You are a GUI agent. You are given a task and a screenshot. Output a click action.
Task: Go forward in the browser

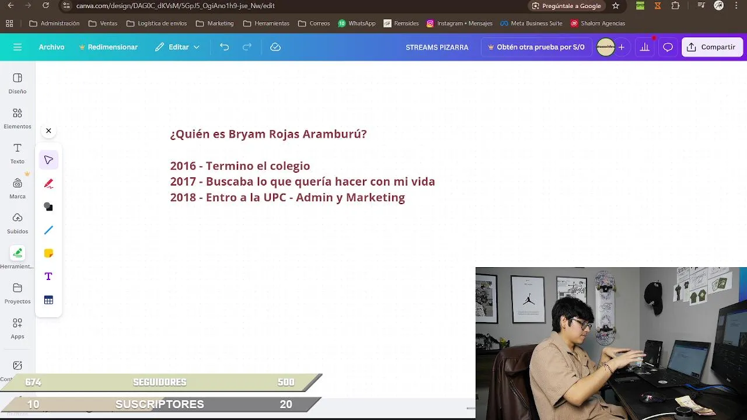(x=27, y=6)
